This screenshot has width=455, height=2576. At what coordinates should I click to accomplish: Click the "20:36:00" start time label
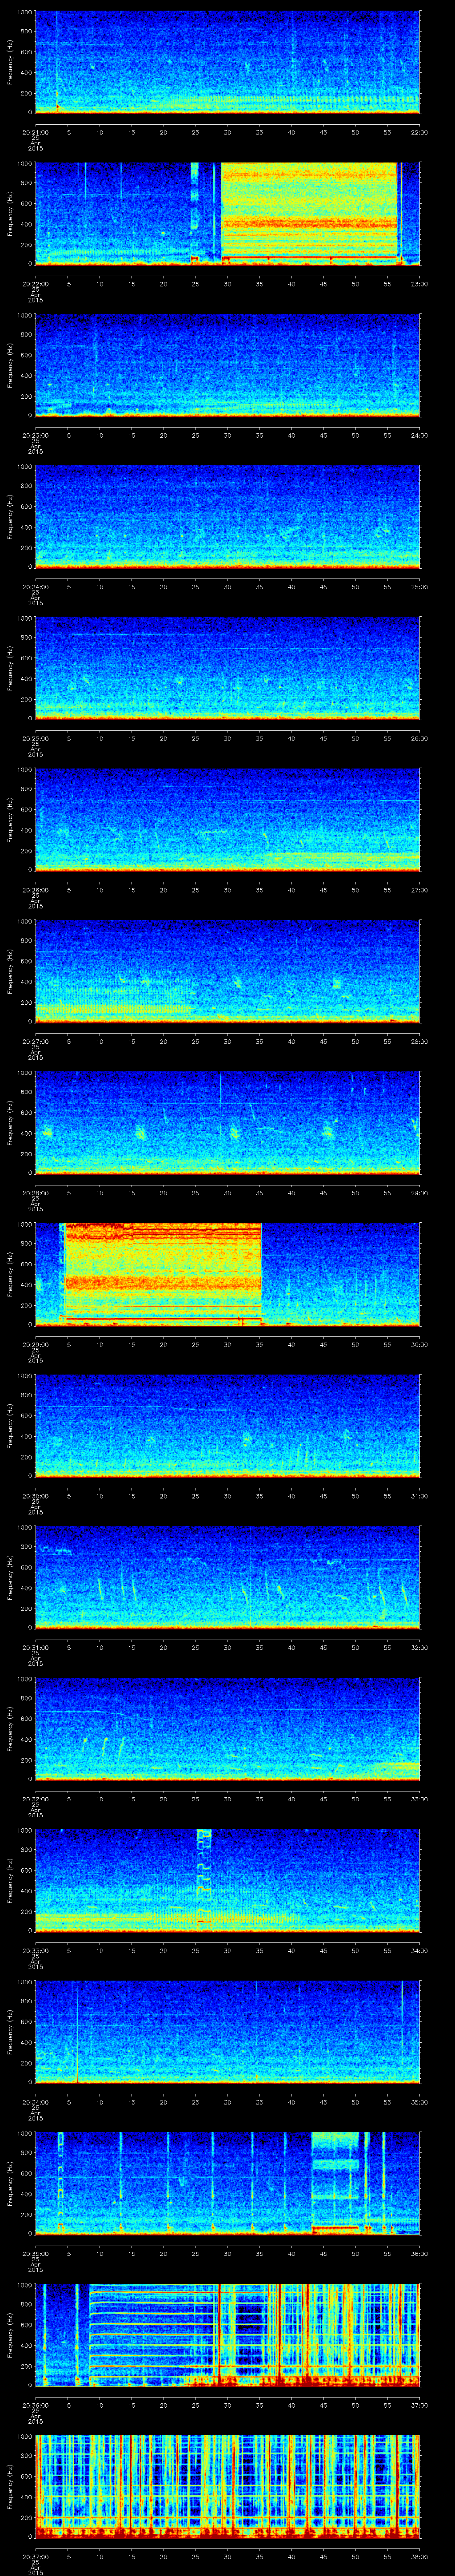pos(35,2405)
